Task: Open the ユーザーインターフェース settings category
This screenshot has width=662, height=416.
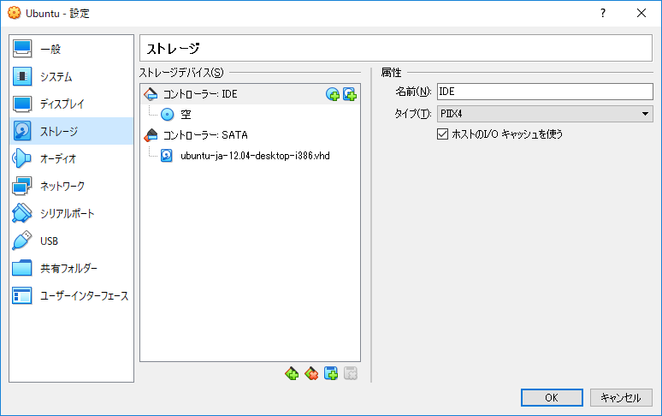Action: tap(71, 296)
